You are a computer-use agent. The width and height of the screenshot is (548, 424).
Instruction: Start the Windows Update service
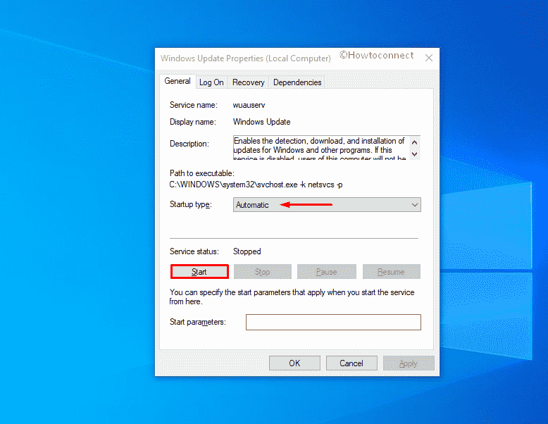pos(199,272)
